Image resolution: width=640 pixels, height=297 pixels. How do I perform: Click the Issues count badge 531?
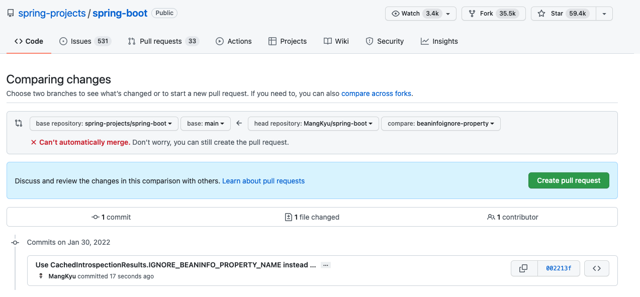pos(103,41)
